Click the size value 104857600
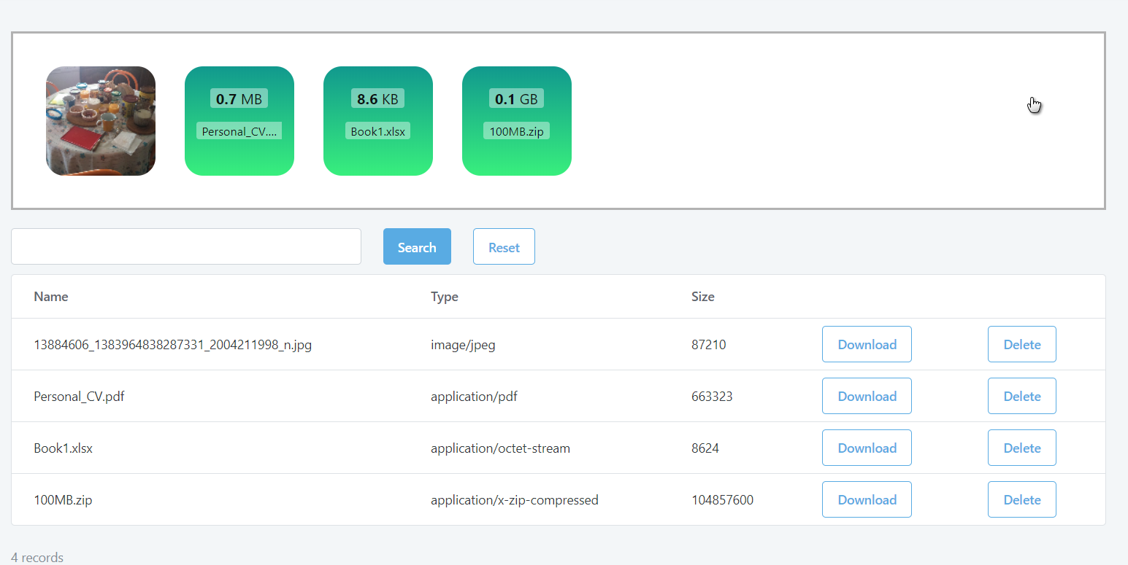Viewport: 1128px width, 565px height. 723,500
